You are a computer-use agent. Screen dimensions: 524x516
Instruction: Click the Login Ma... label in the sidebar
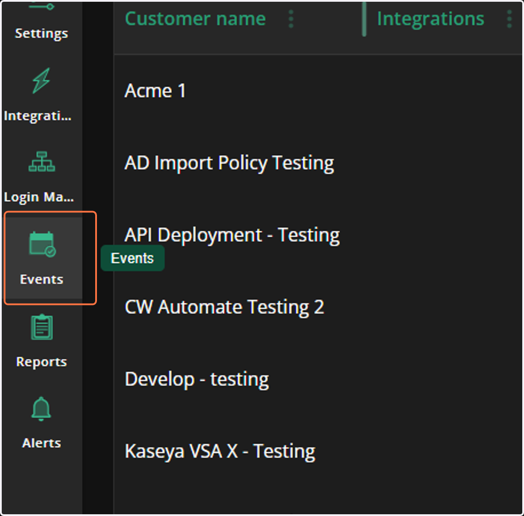(x=39, y=197)
